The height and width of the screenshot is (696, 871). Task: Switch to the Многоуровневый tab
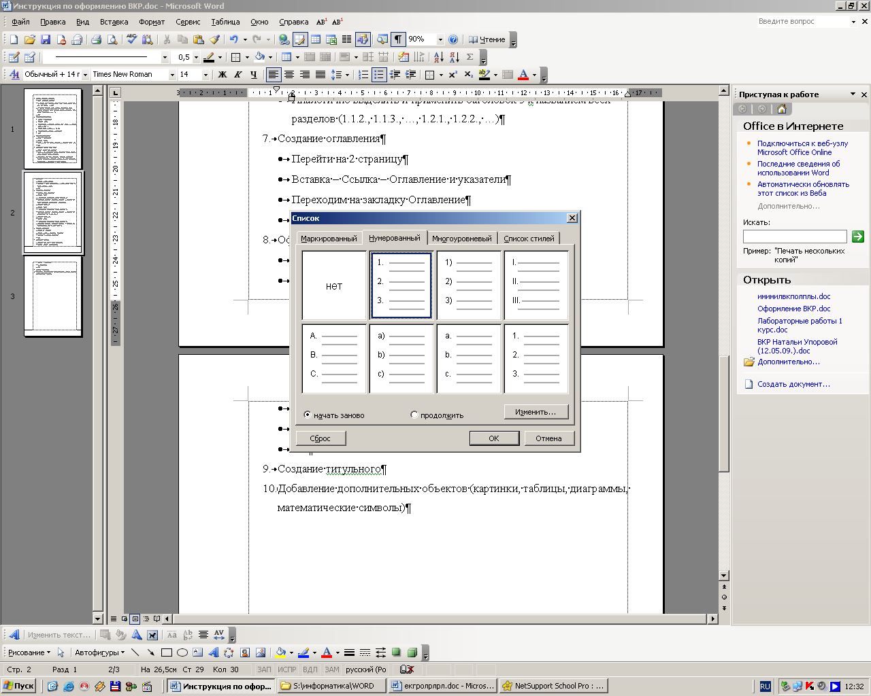click(x=462, y=239)
